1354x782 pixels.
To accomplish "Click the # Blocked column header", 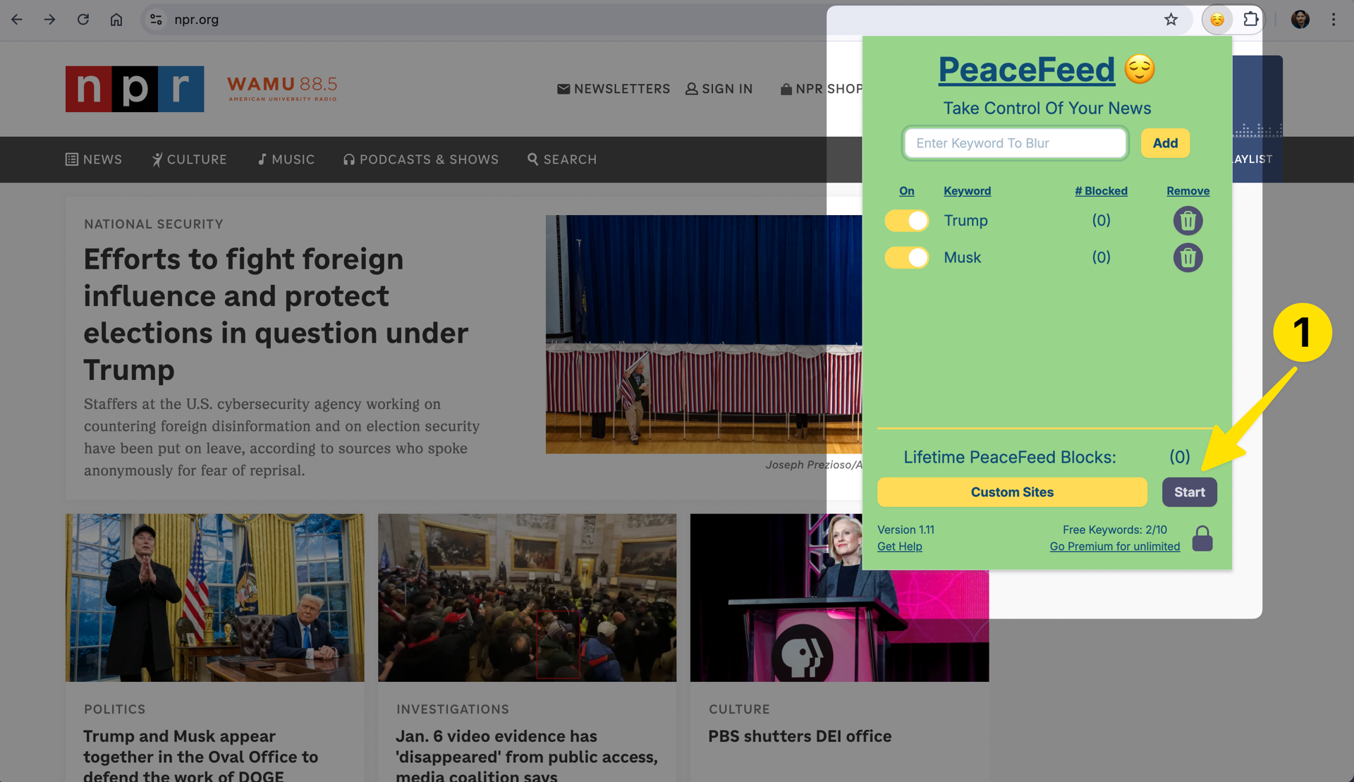I will coord(1101,191).
